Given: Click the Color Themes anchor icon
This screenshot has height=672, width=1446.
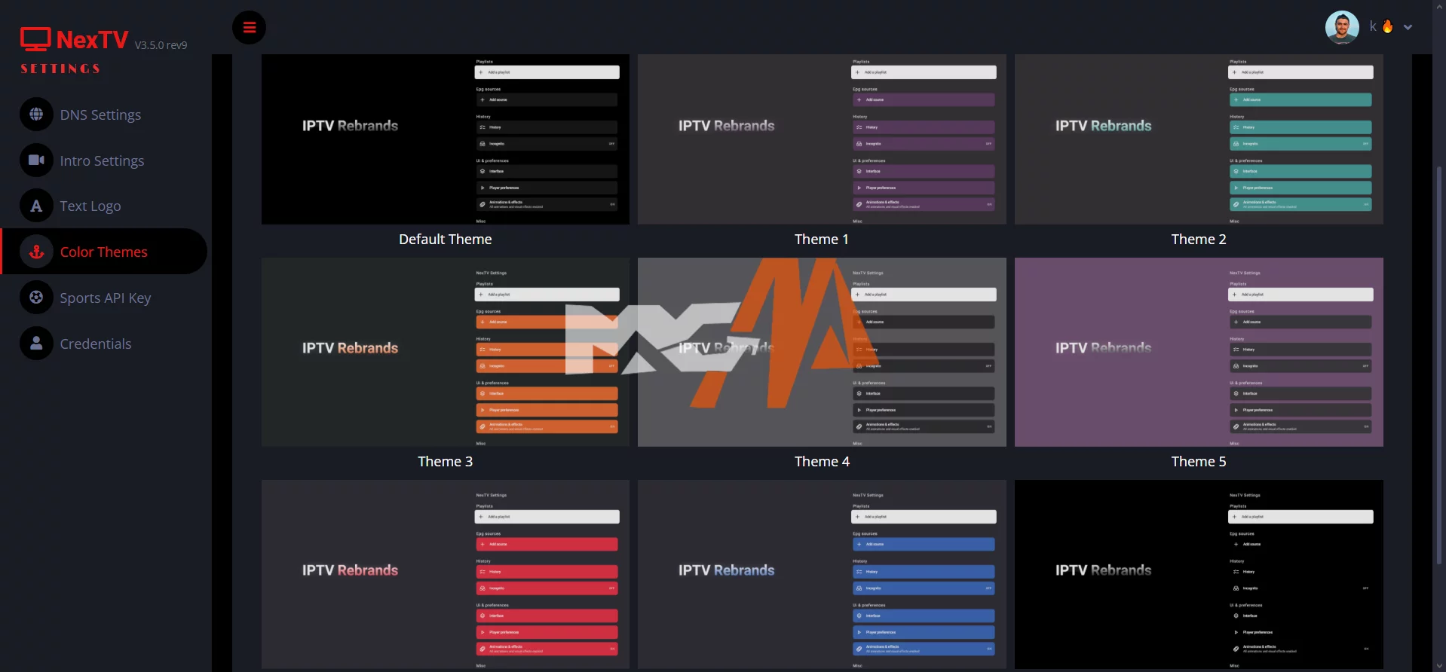Looking at the screenshot, I should point(36,252).
